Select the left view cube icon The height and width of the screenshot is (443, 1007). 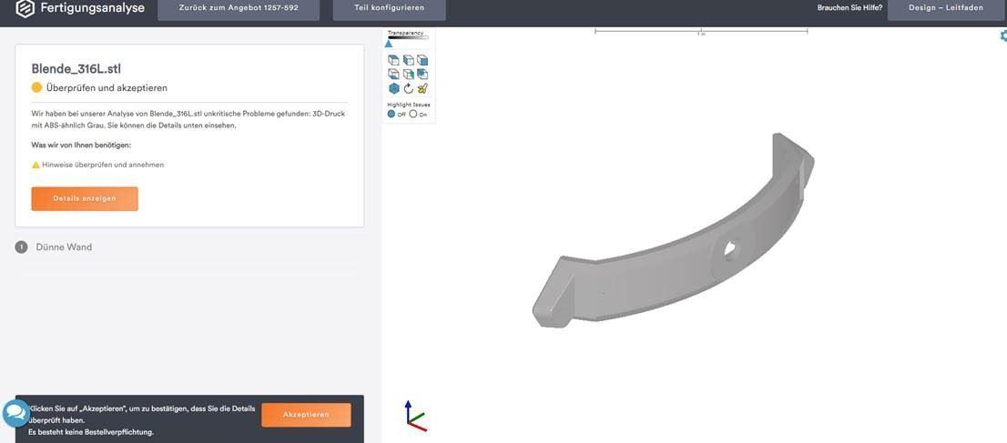point(409,60)
